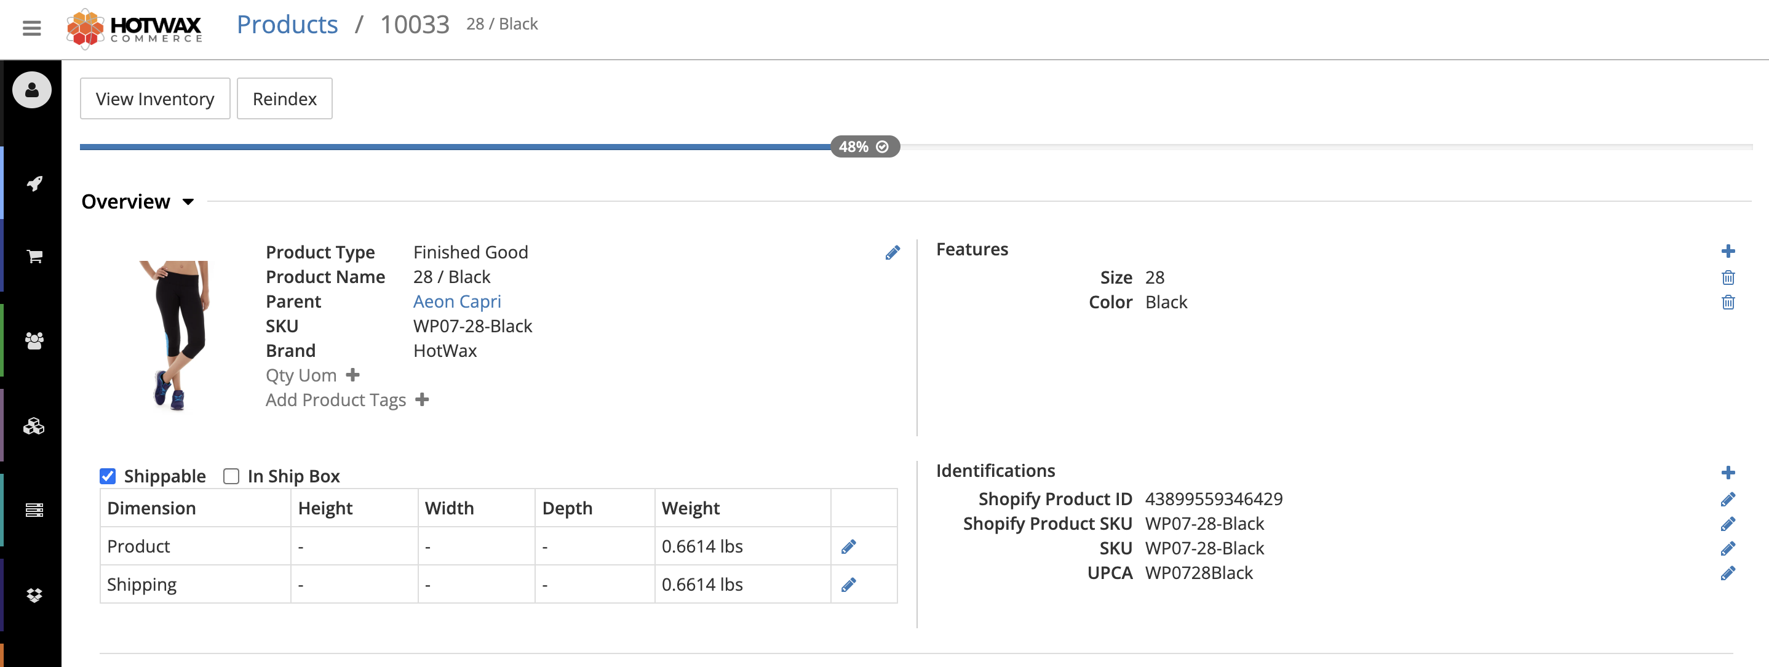Go to Products breadcrumb link
This screenshot has height=667, width=1769.
click(x=287, y=25)
